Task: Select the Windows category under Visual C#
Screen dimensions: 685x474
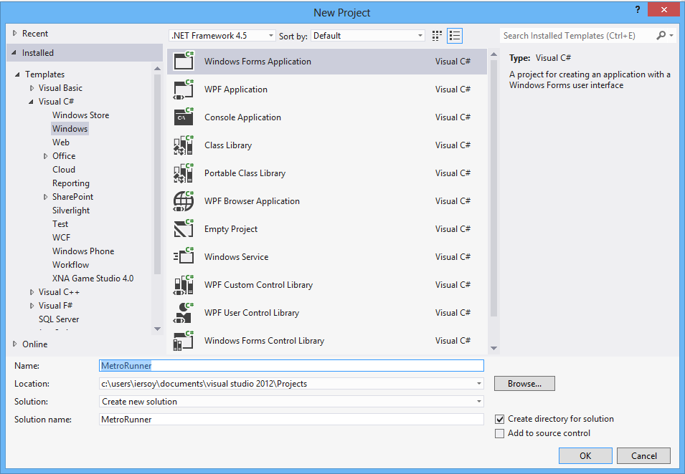Action: (x=70, y=129)
